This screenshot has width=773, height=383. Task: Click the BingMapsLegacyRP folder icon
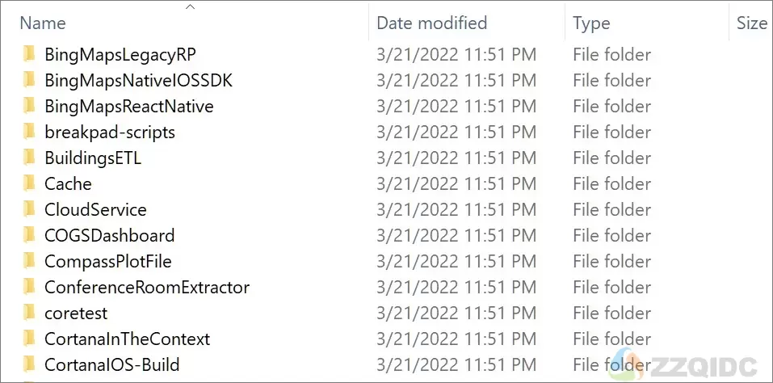[x=30, y=54]
